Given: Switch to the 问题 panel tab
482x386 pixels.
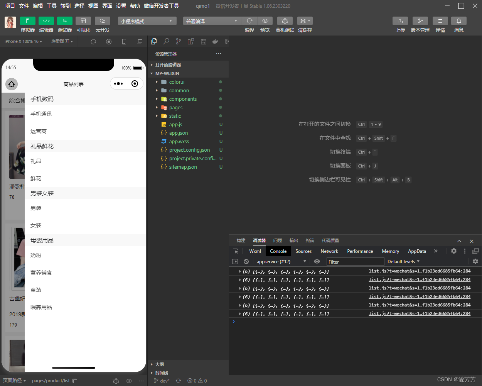Looking at the screenshot, I should pos(278,240).
